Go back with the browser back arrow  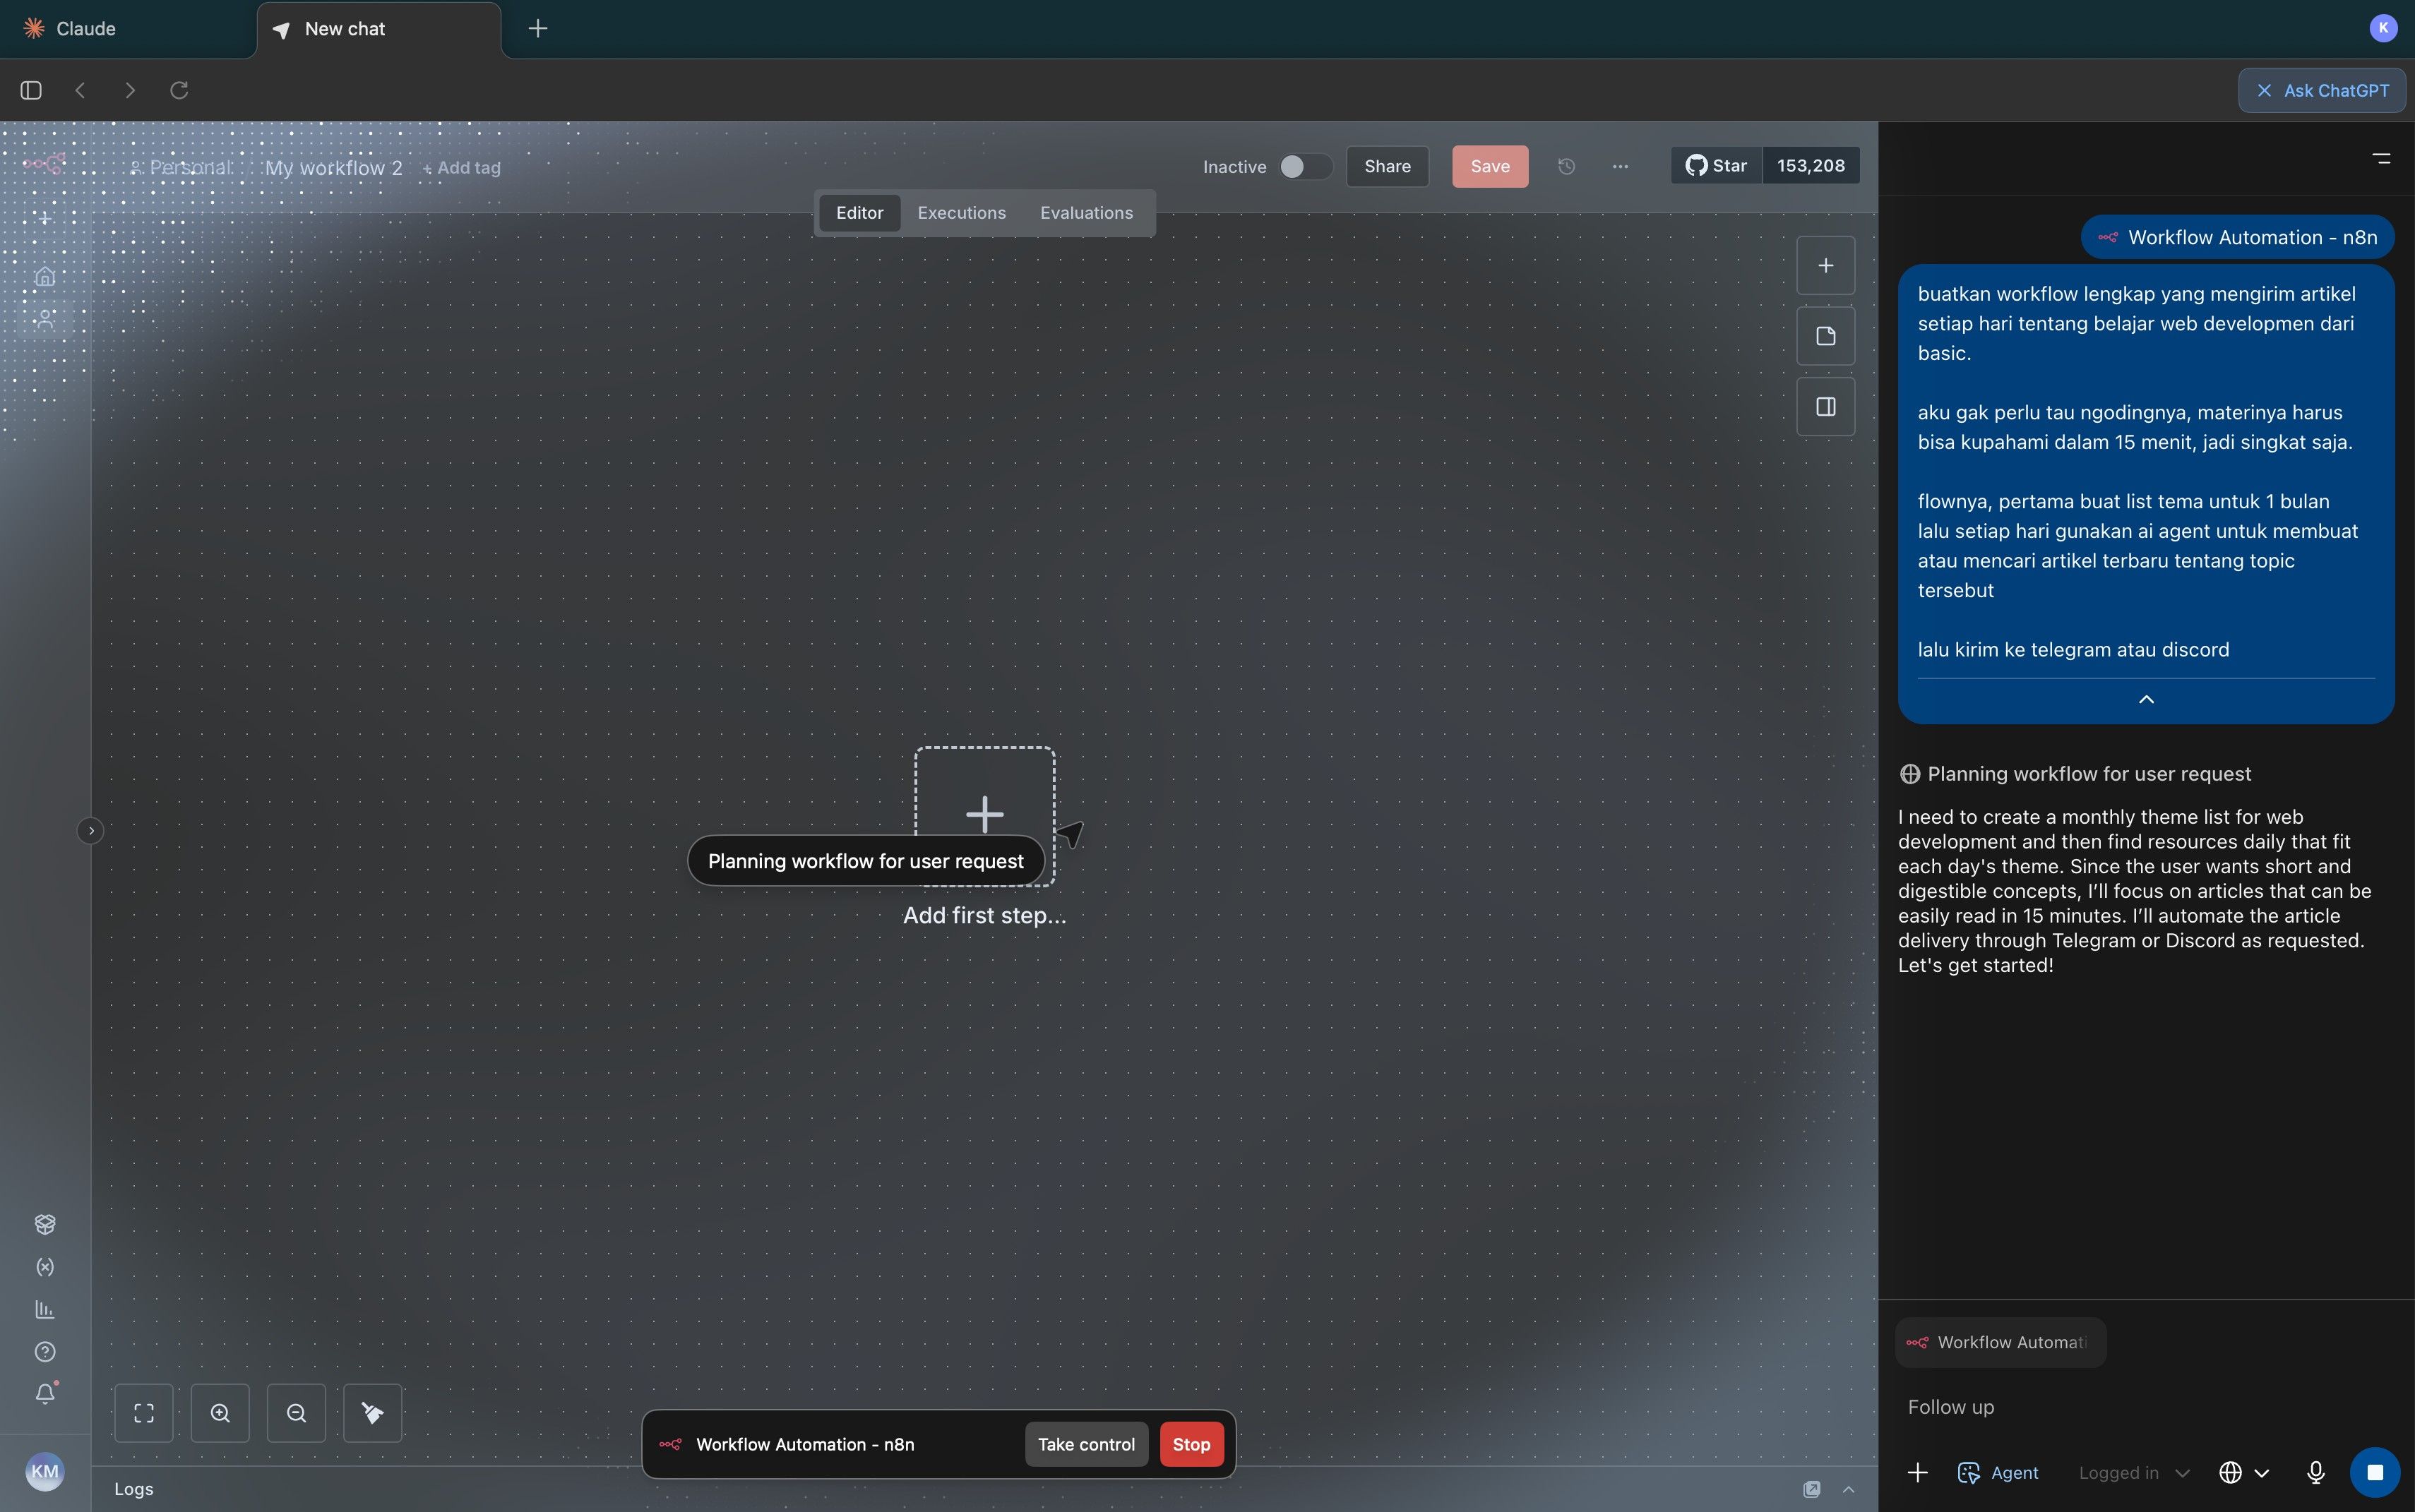(80, 90)
